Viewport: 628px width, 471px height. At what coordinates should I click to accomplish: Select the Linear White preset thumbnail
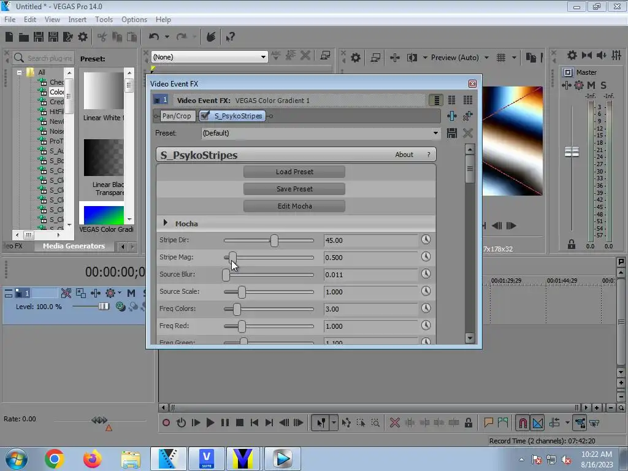point(104,91)
